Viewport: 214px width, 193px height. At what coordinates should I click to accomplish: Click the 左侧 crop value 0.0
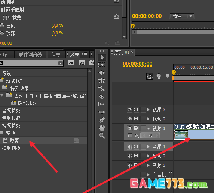click(55, 25)
